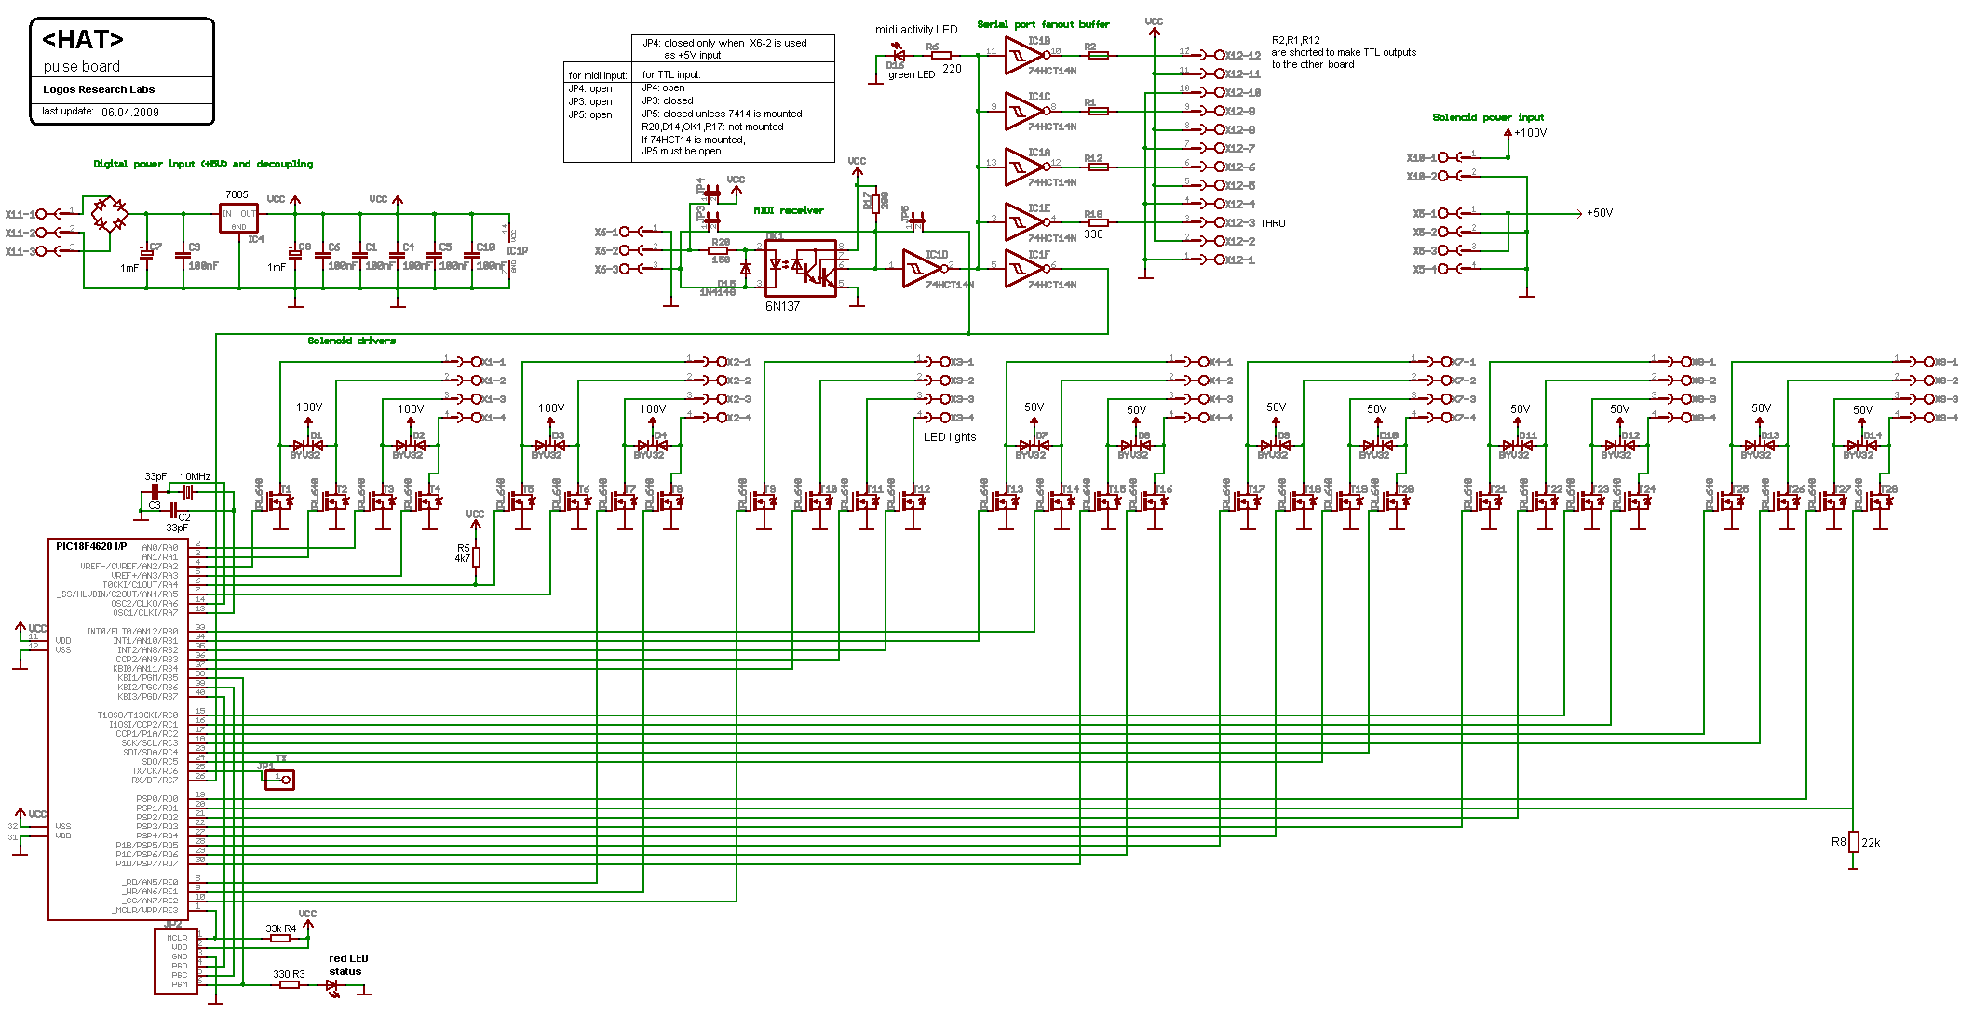
Task: Click the 10MHz crystal oscillator symbol
Action: pyautogui.click(x=187, y=491)
